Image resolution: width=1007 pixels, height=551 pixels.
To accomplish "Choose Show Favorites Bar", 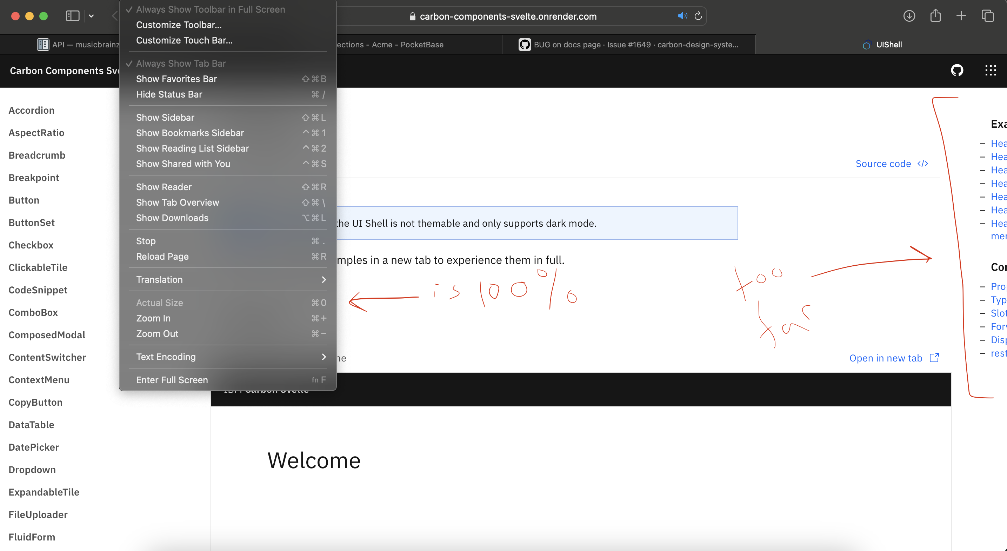I will 227,79.
